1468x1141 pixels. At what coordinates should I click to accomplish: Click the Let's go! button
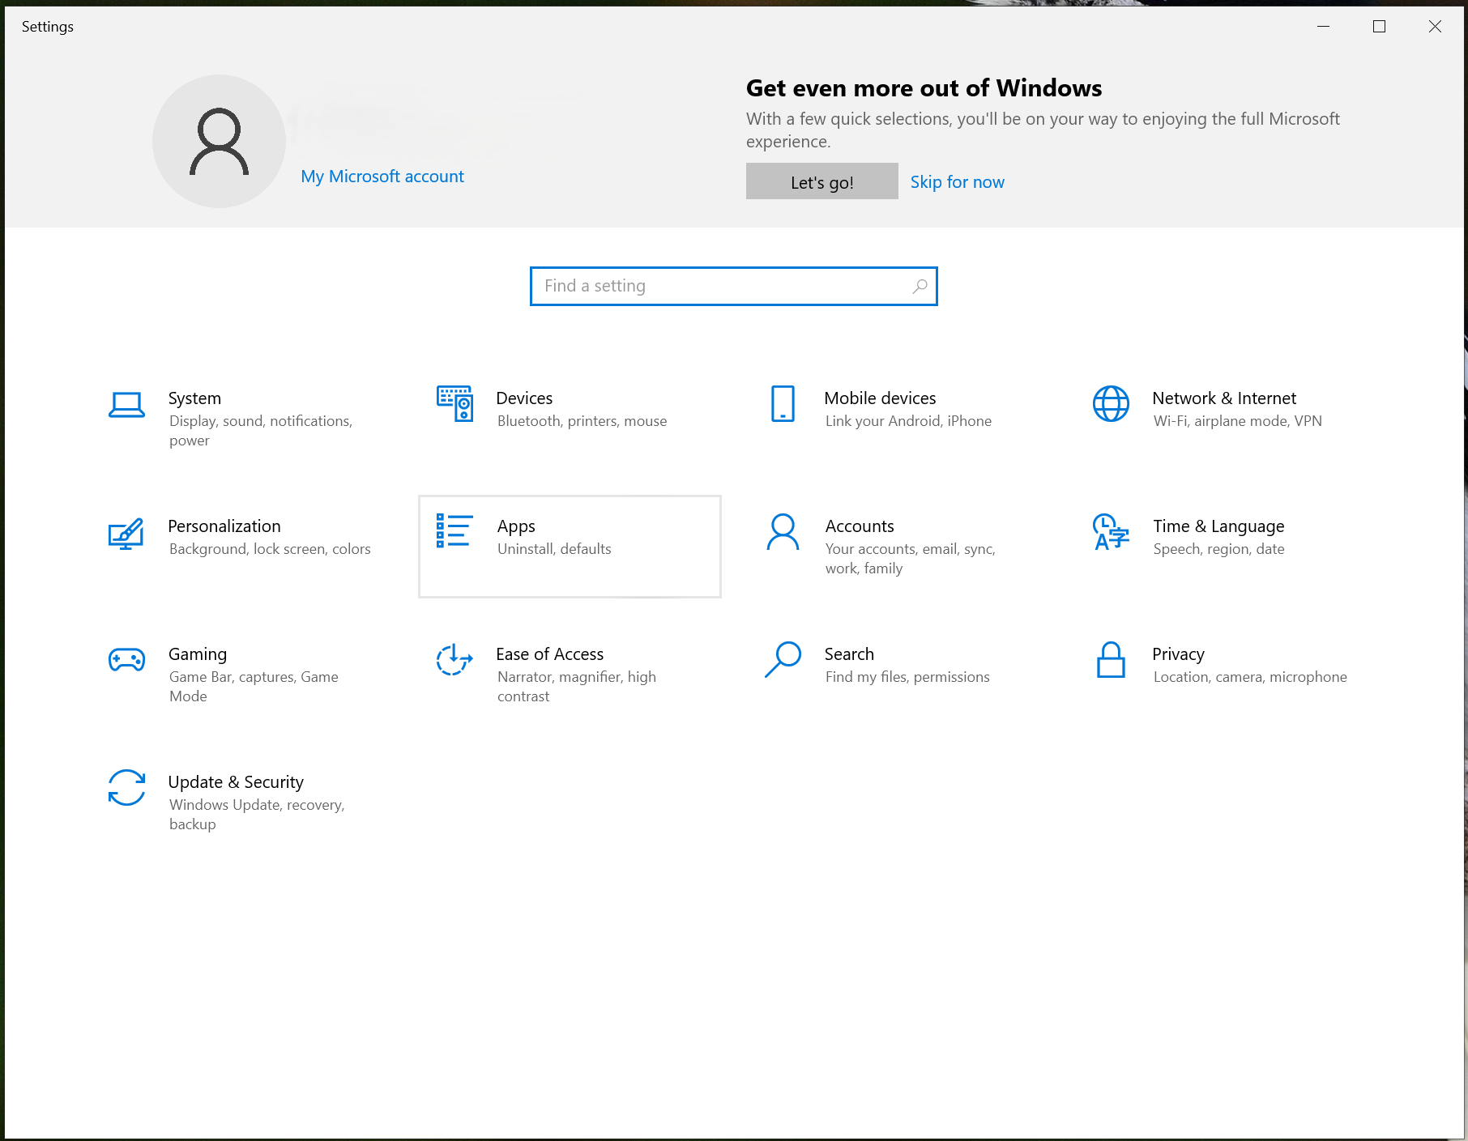[821, 181]
